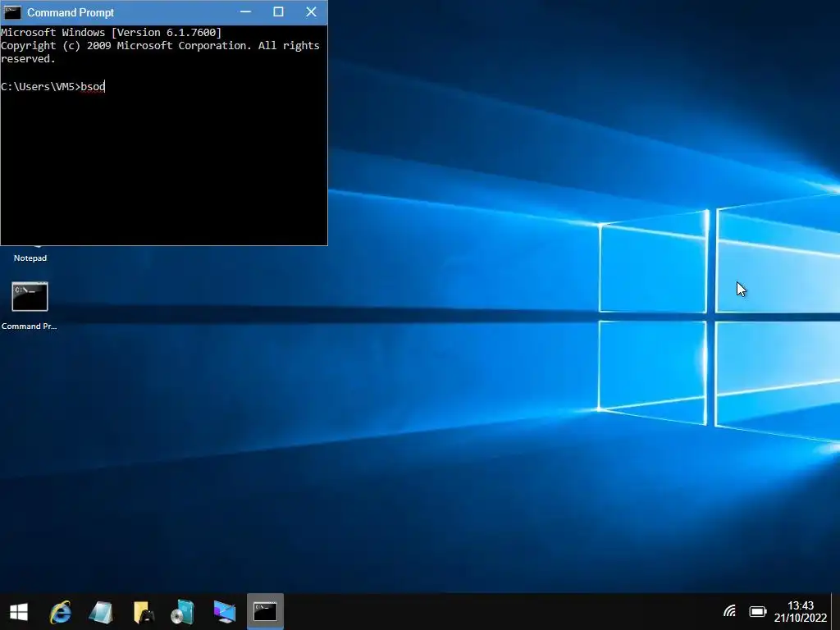Image resolution: width=840 pixels, height=630 pixels.
Task: Open the Windows Start menu
Action: pyautogui.click(x=19, y=612)
